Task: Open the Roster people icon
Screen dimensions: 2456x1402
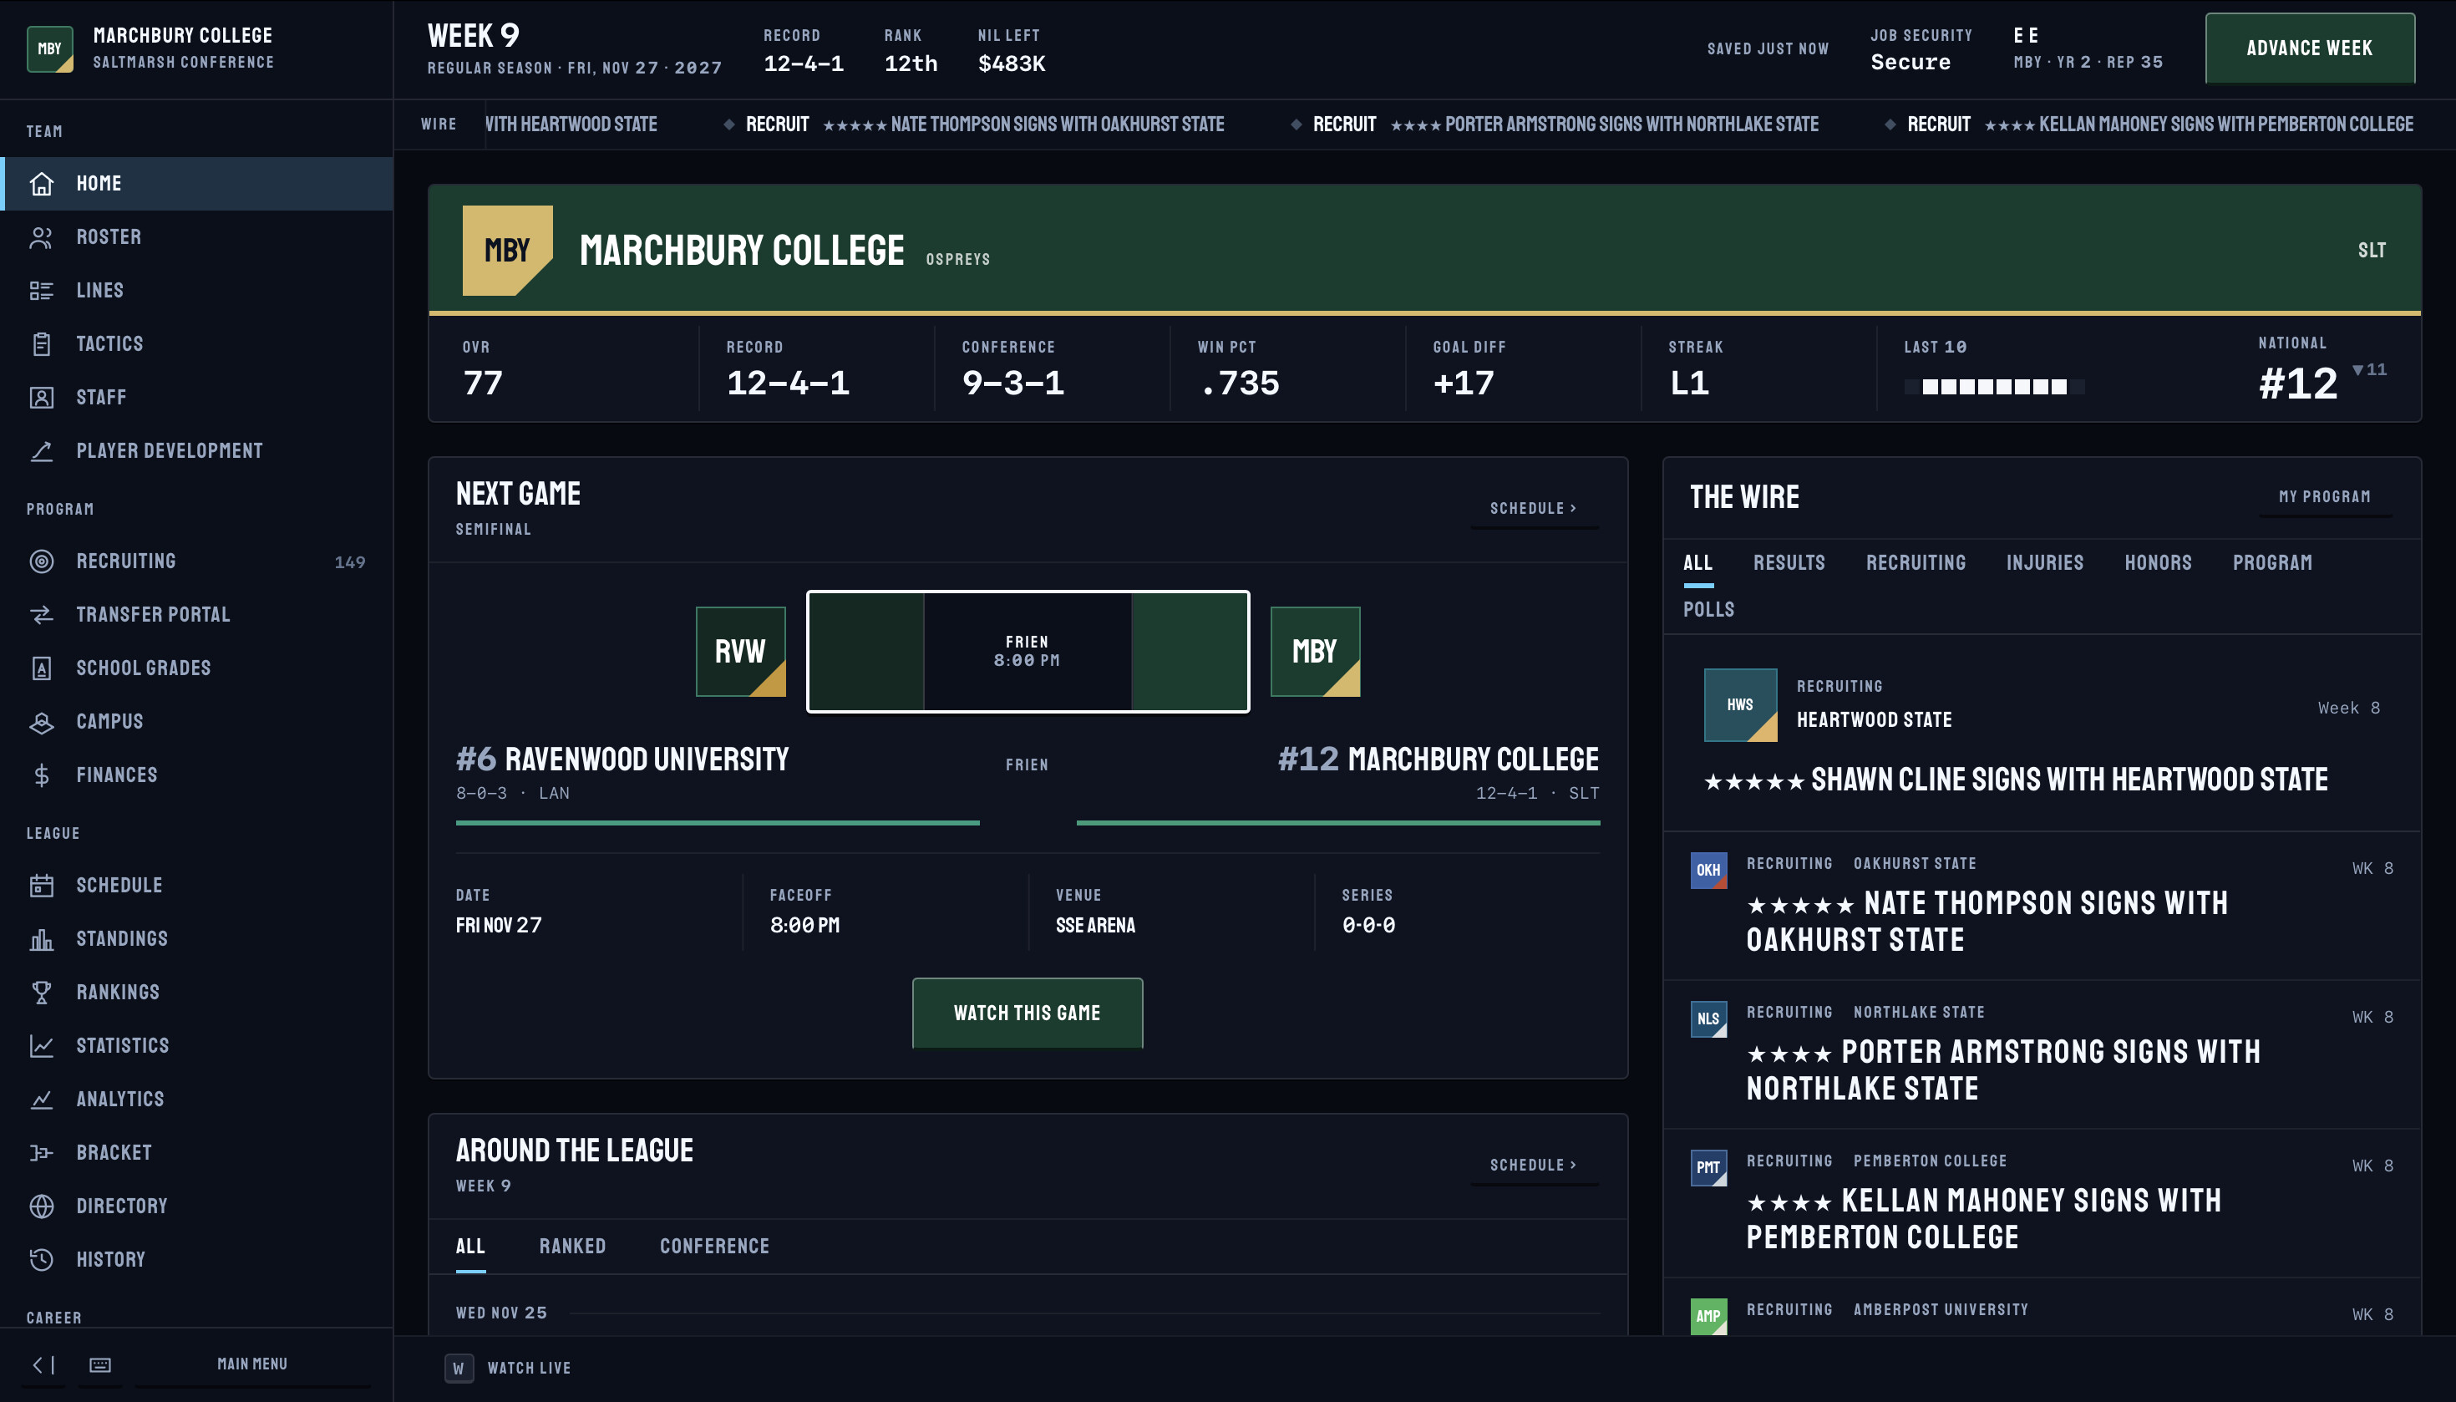Action: point(42,237)
